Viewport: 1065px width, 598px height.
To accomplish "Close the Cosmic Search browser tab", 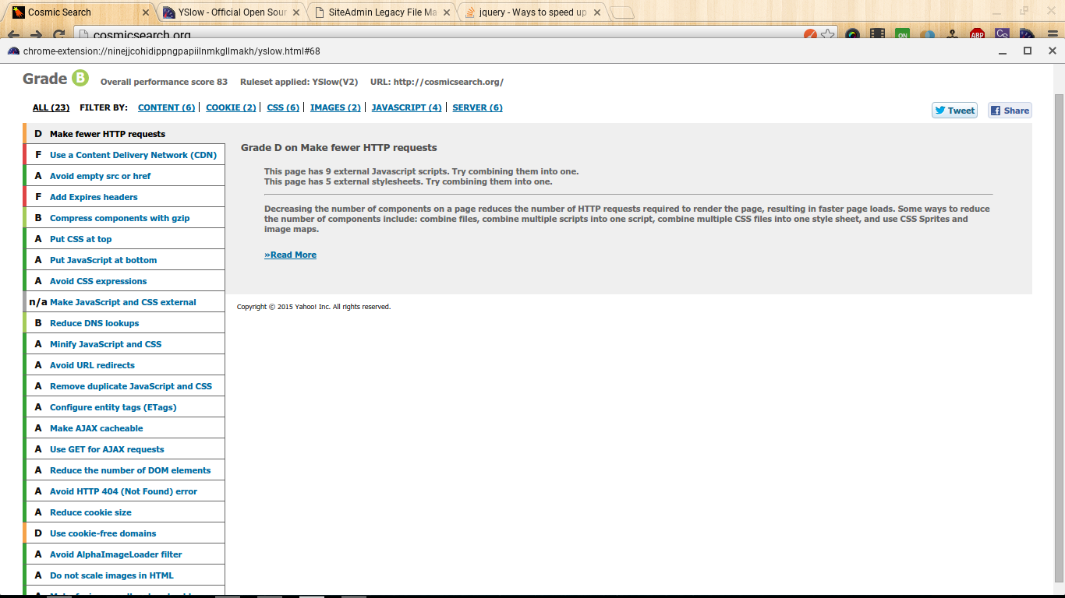I will [145, 12].
